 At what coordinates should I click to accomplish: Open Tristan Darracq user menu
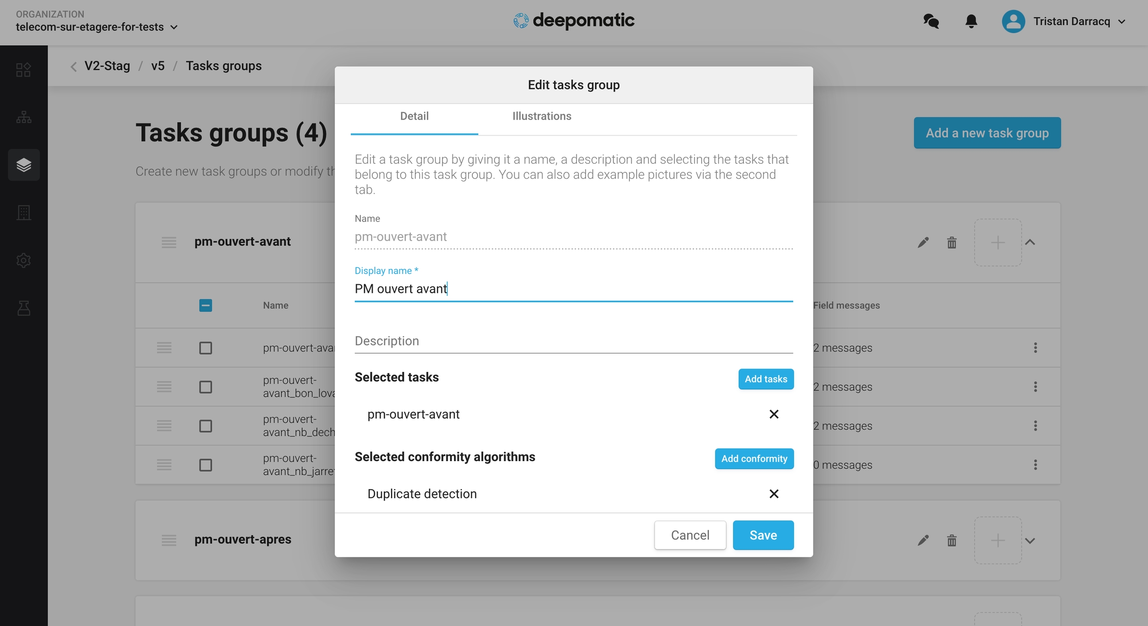tap(1064, 21)
